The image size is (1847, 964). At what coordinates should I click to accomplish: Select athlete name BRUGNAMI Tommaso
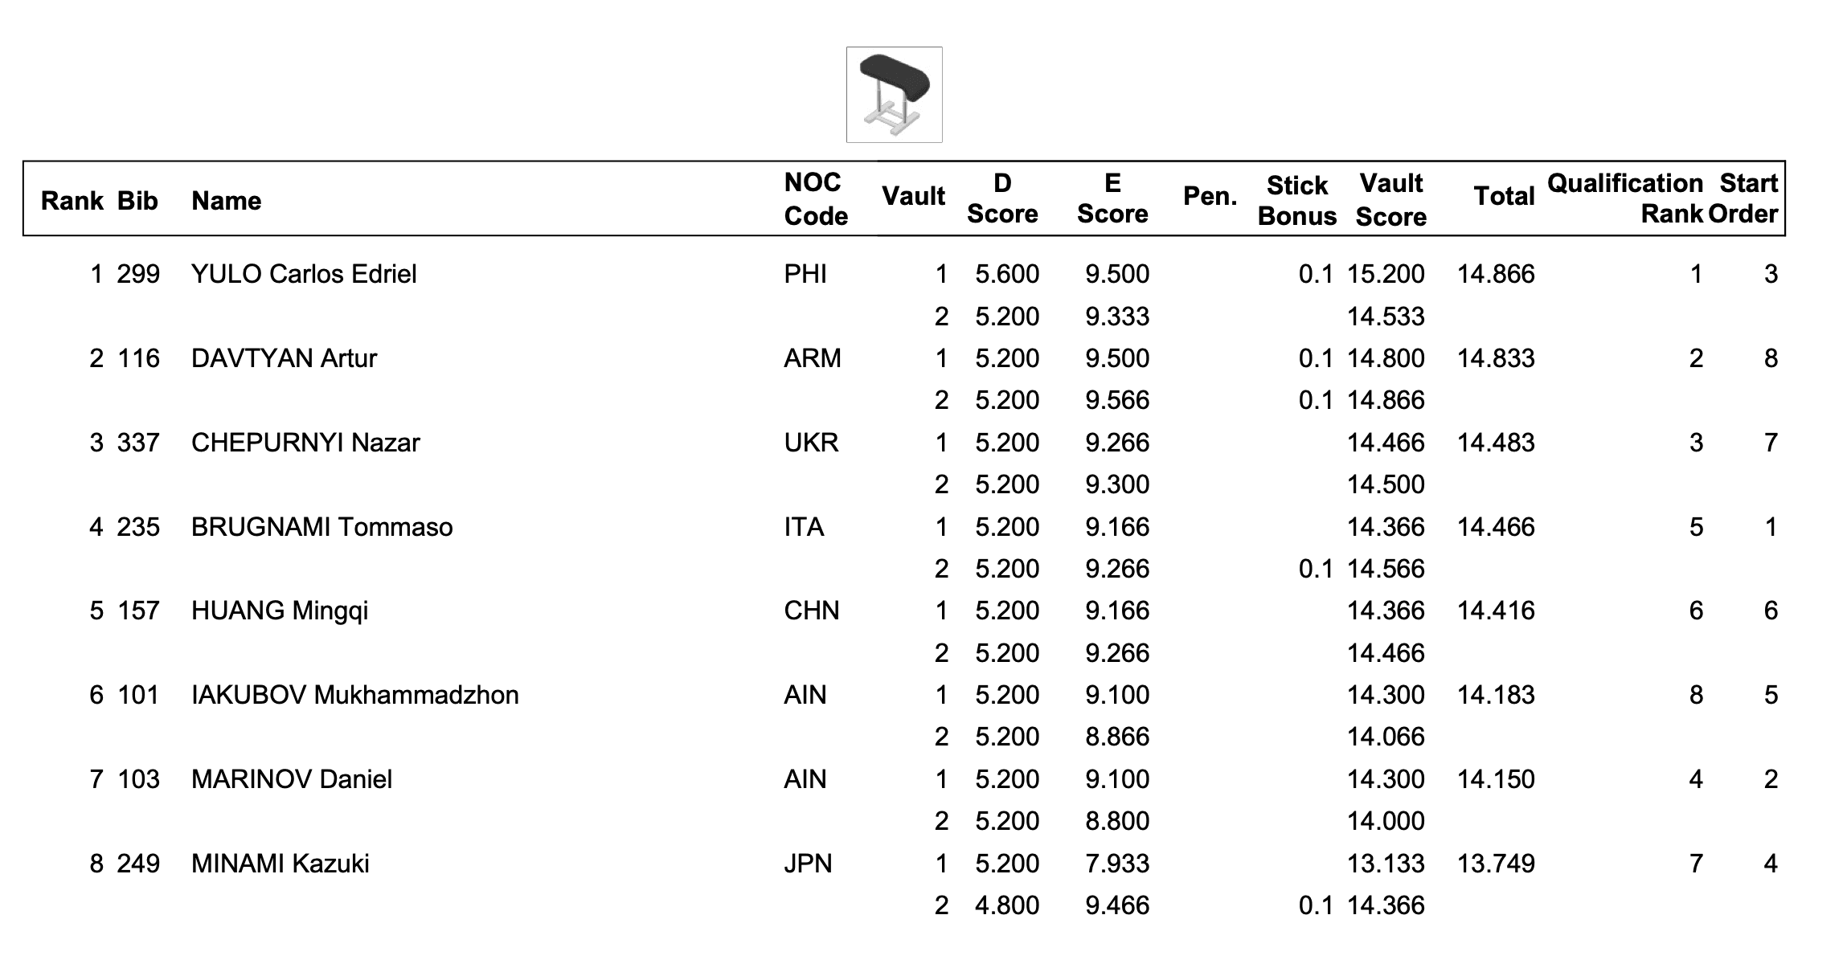(321, 527)
